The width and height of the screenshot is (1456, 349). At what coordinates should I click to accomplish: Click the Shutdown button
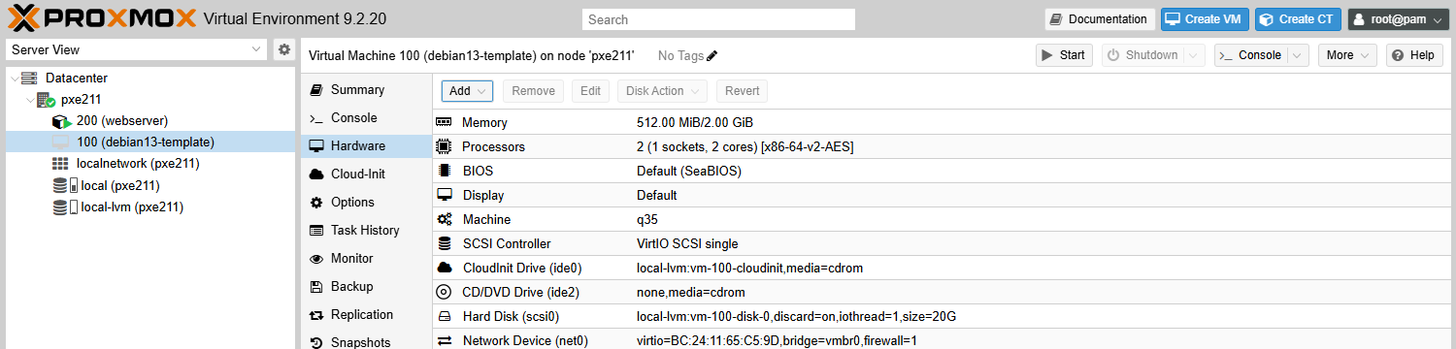(1142, 55)
